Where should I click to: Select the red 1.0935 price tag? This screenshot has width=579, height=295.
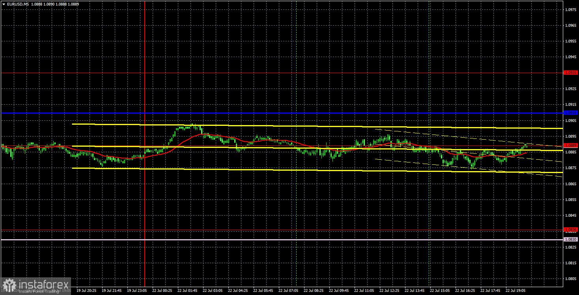click(571, 73)
